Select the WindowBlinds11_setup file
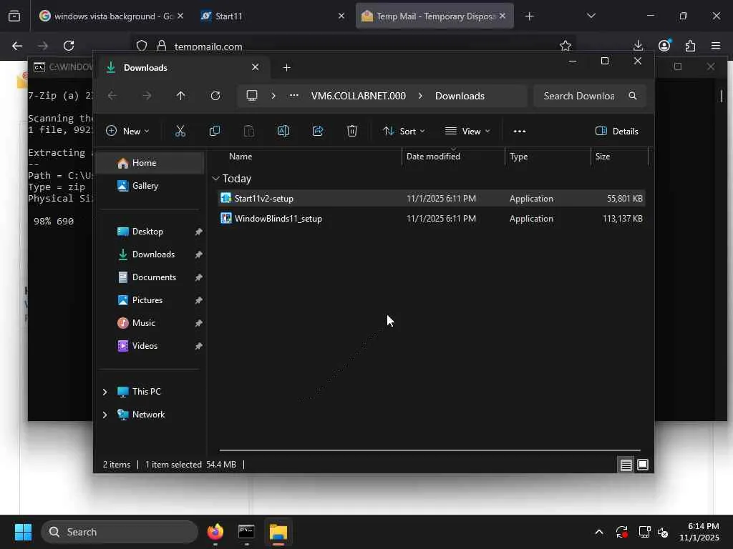Screen dimensions: 733x549 pyautogui.click(x=432, y=219)
